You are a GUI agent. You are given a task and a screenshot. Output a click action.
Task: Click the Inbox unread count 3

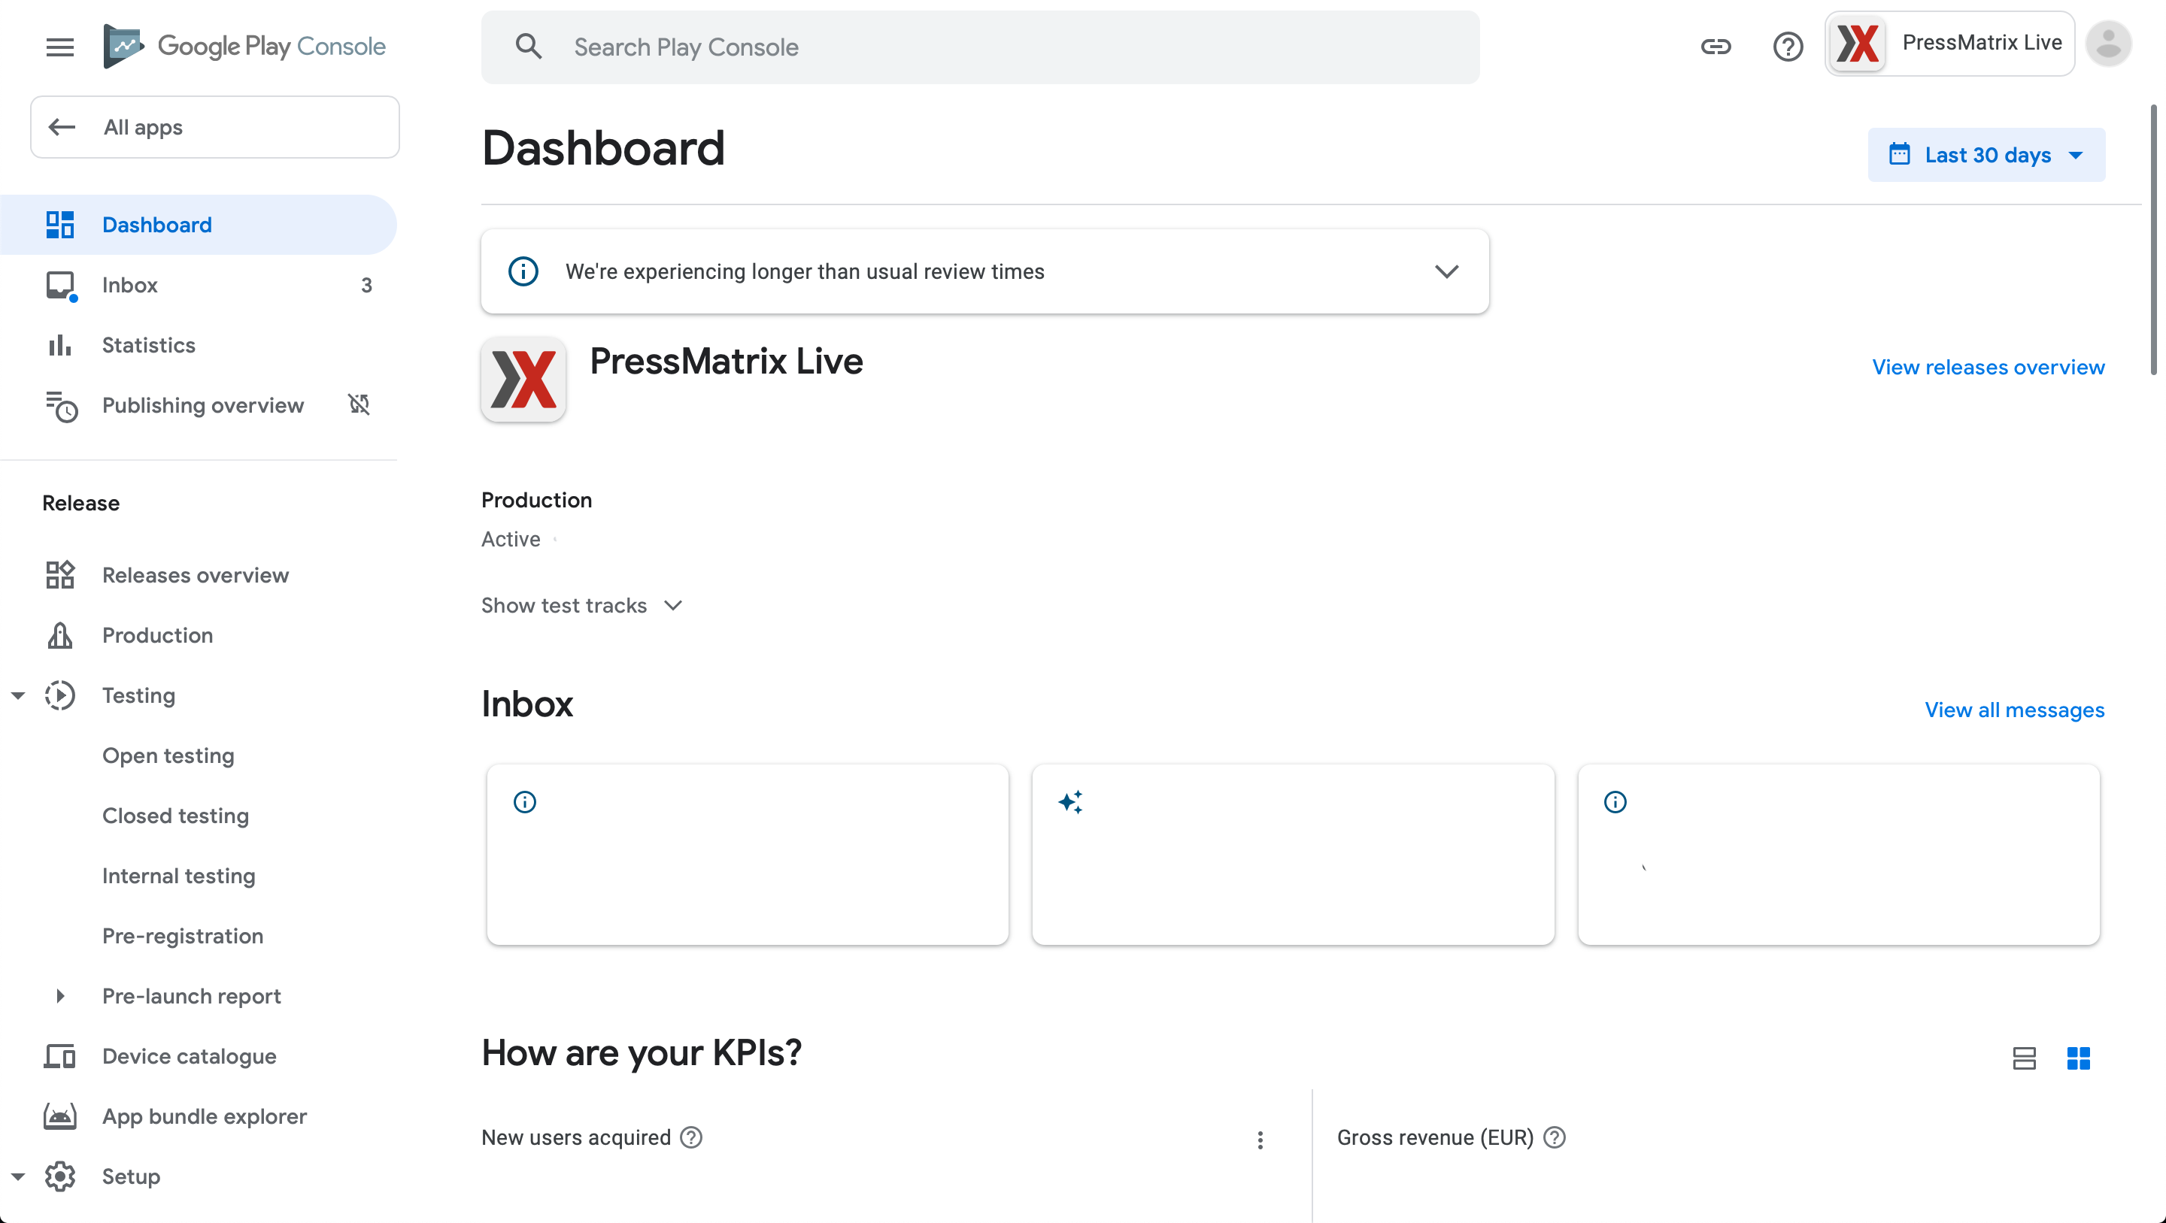click(x=366, y=285)
